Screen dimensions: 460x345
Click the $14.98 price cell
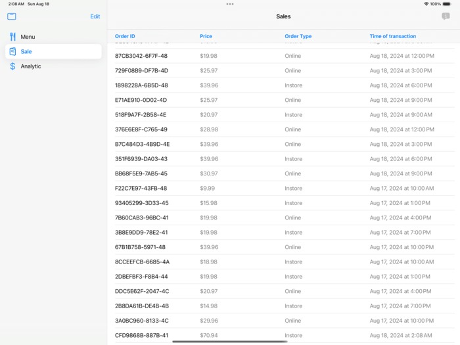208,306
